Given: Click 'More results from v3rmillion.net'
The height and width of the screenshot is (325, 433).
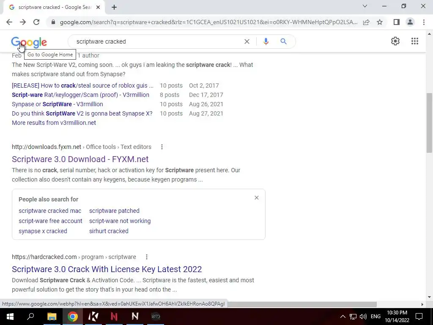Looking at the screenshot, I should point(54,123).
